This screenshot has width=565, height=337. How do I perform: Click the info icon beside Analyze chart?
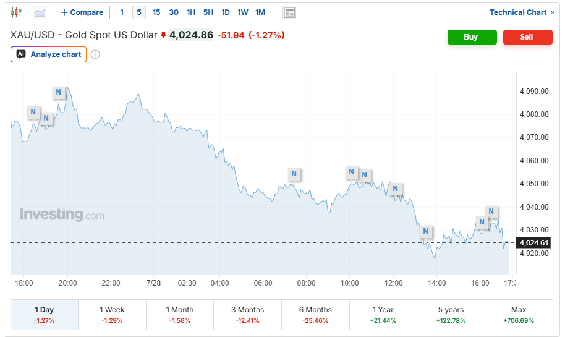(95, 54)
